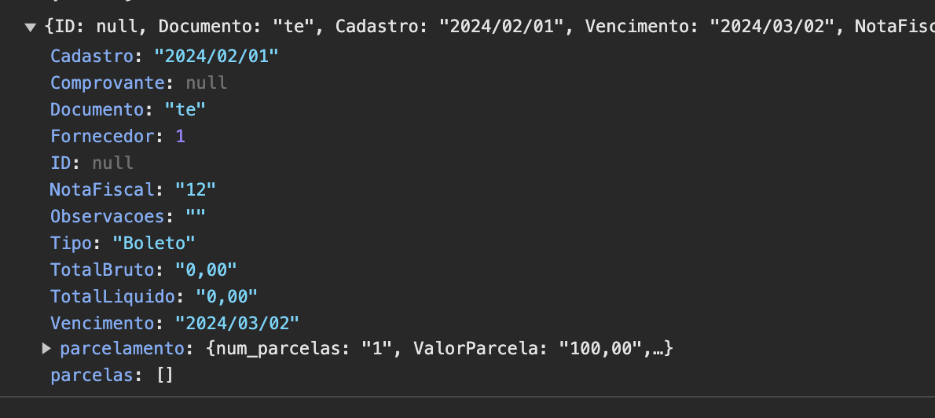
Task: Click the Fornecedor numeric value 1
Action: point(181,137)
